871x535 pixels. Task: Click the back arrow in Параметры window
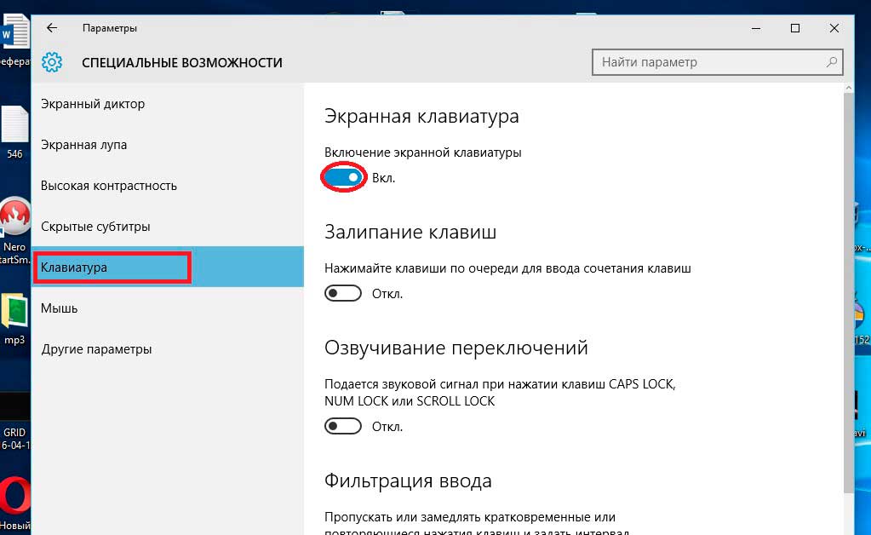52,28
